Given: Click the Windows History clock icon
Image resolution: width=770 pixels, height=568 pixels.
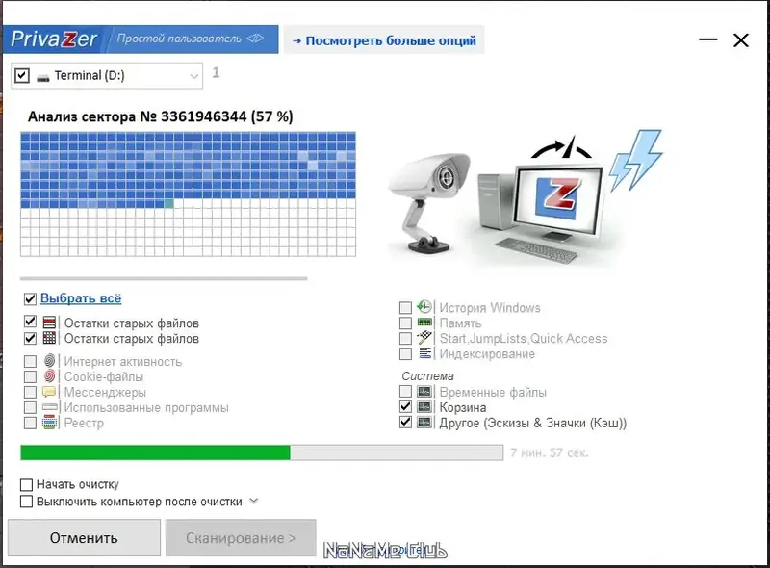Looking at the screenshot, I should point(424,307).
